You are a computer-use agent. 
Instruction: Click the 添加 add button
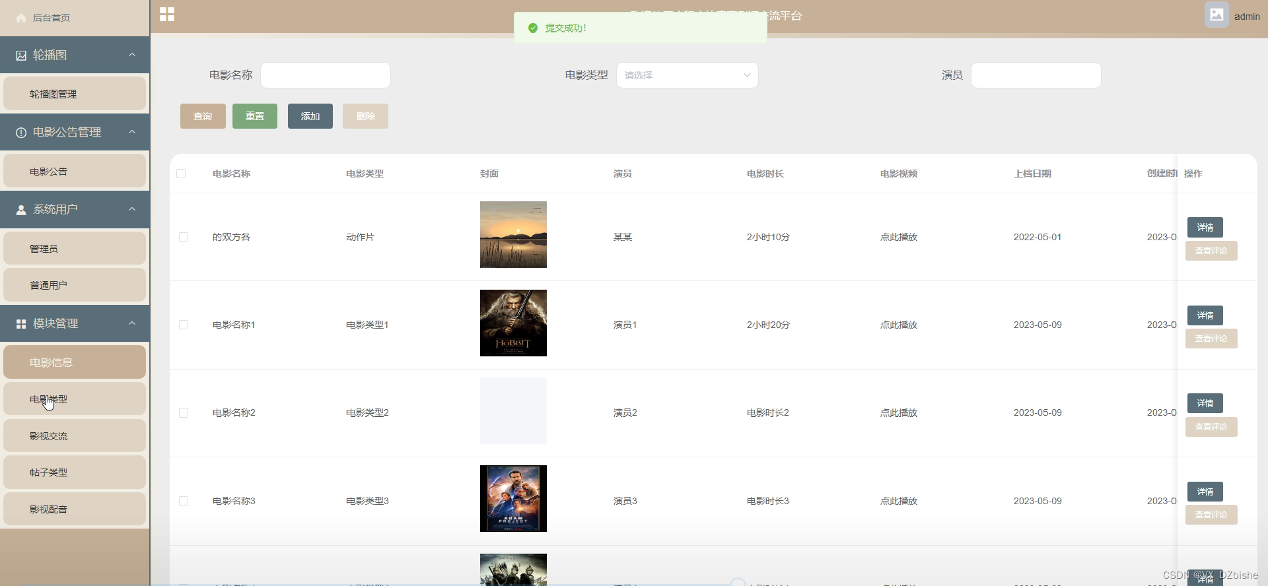(310, 116)
